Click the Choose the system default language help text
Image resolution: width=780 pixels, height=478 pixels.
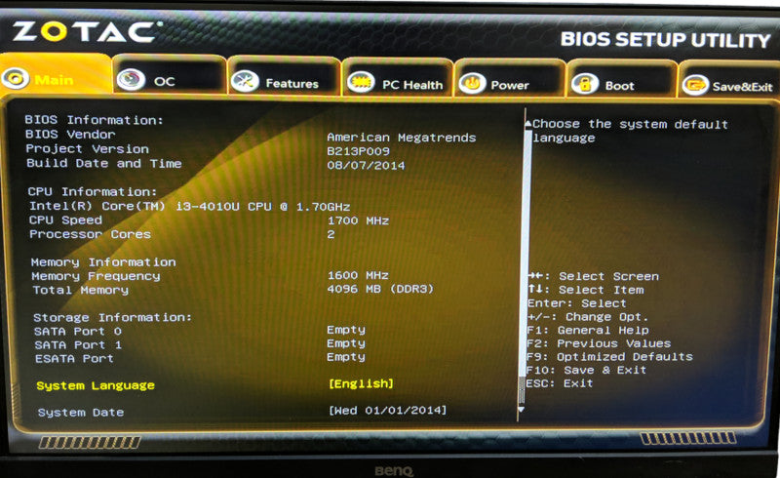click(630, 131)
